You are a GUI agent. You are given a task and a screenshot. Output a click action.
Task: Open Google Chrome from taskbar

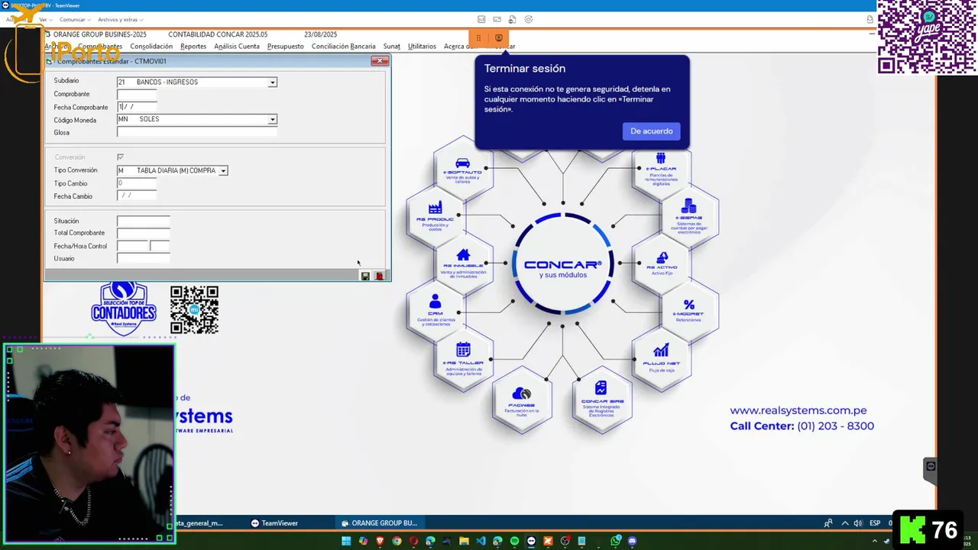397,541
